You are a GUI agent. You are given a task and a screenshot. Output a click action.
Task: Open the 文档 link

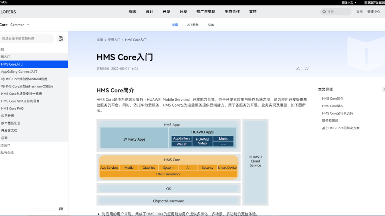click(359, 11)
